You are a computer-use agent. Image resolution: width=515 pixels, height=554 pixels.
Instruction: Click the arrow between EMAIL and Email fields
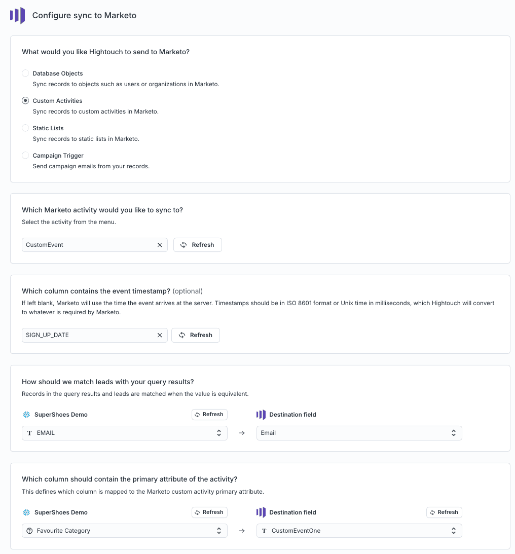242,433
